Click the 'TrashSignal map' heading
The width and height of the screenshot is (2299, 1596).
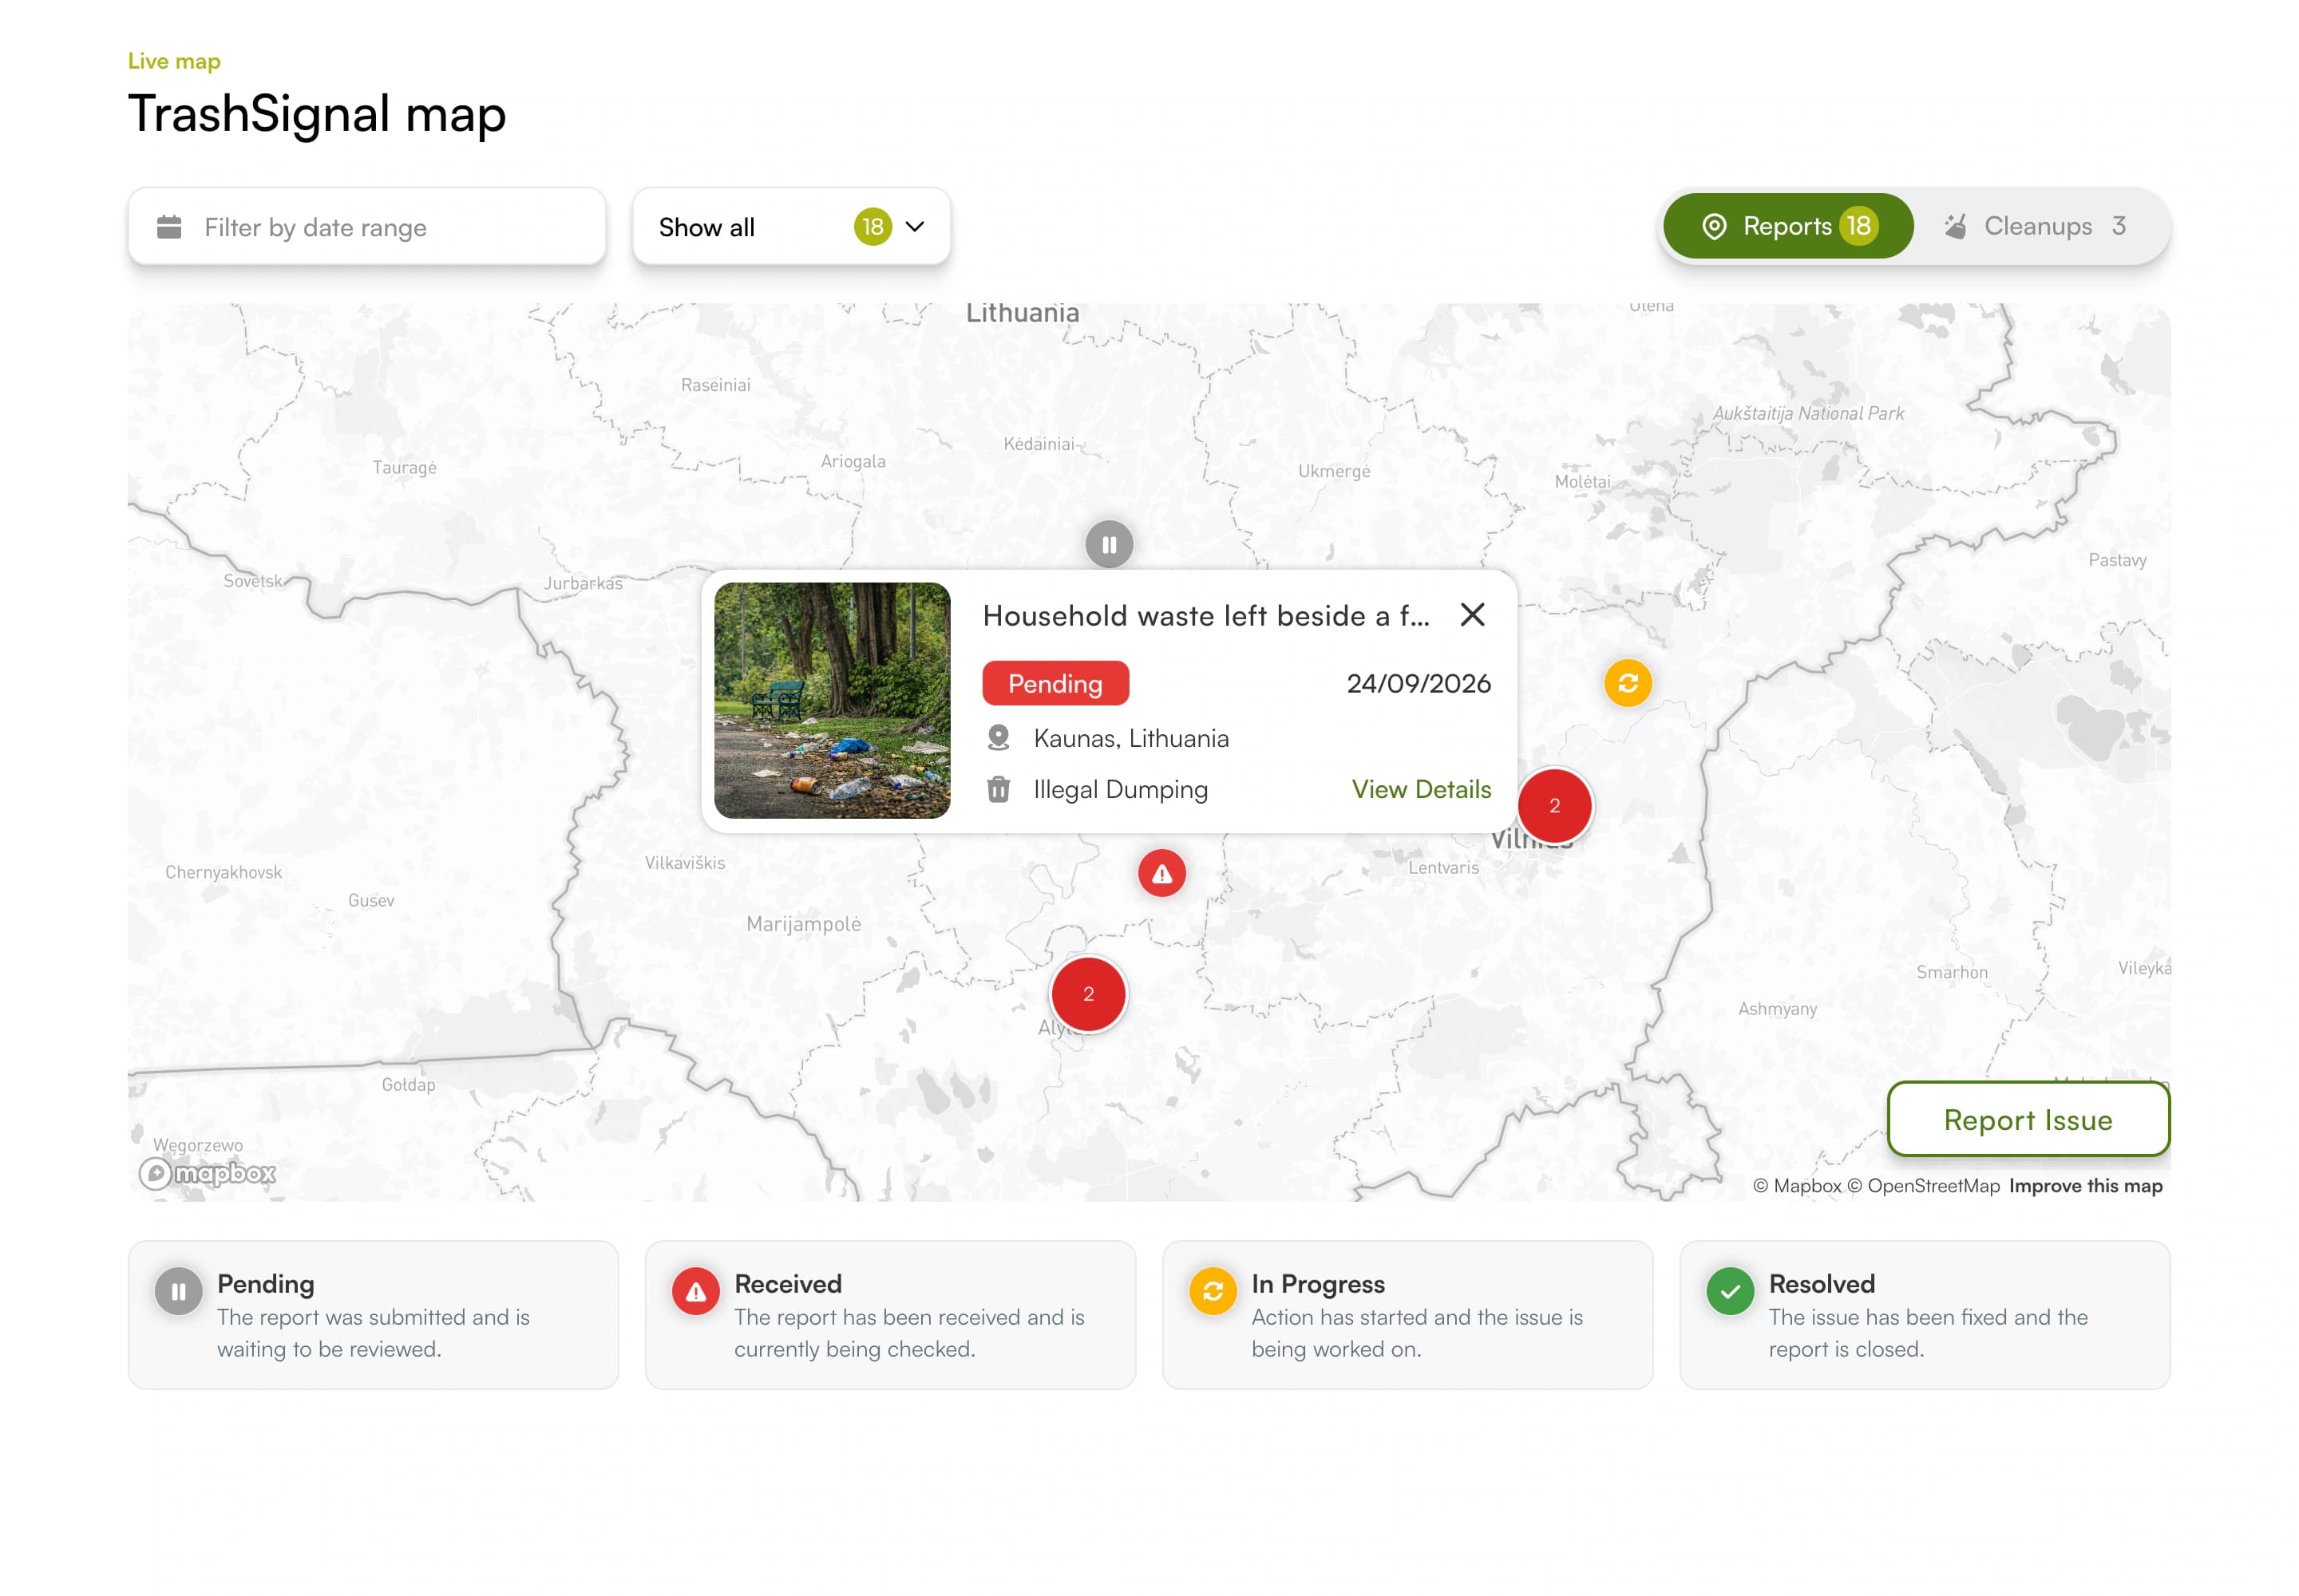[317, 113]
